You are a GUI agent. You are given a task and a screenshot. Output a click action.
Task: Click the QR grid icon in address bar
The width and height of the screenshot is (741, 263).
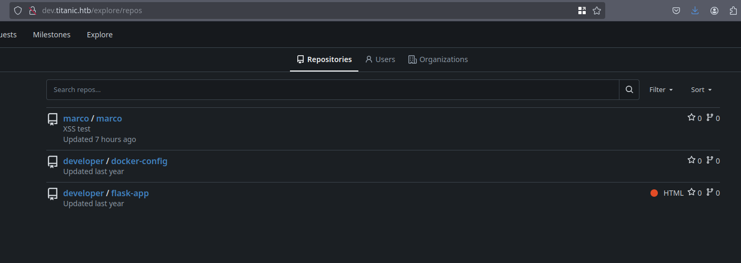coord(582,11)
